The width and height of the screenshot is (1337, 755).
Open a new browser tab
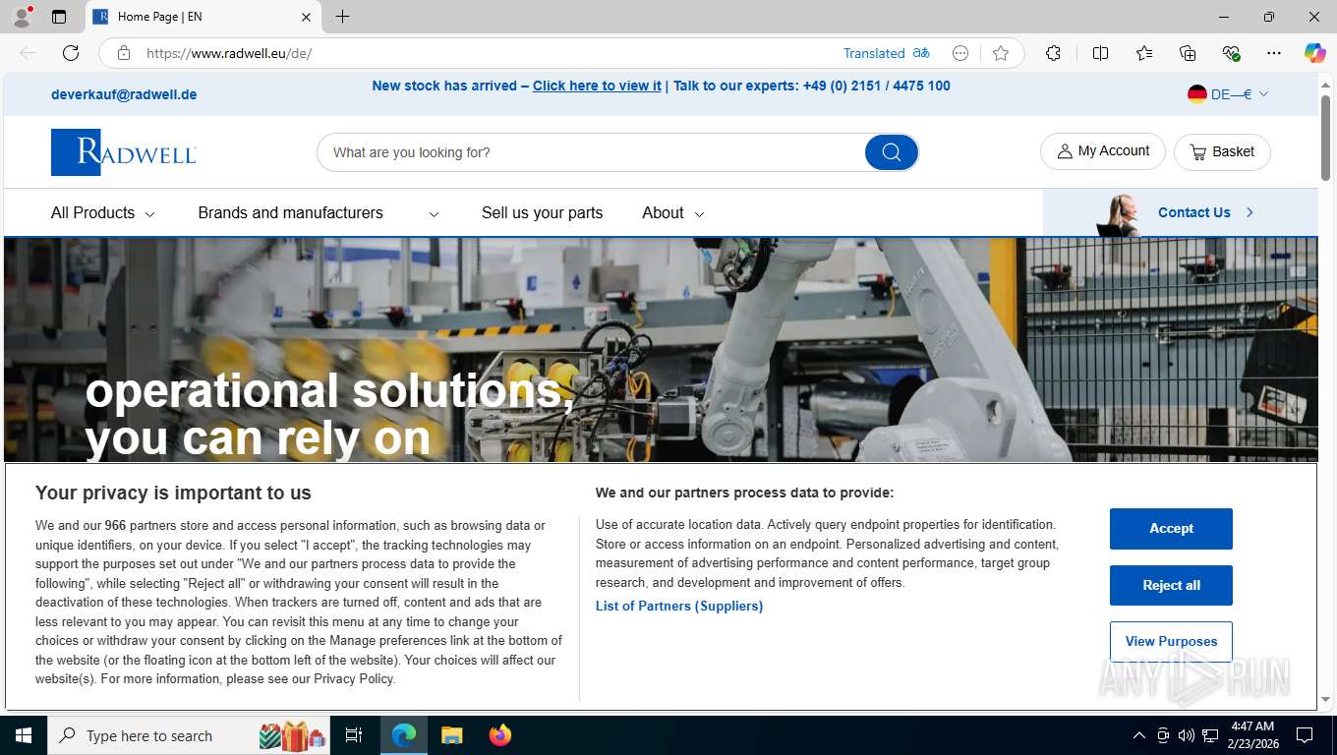tap(342, 17)
